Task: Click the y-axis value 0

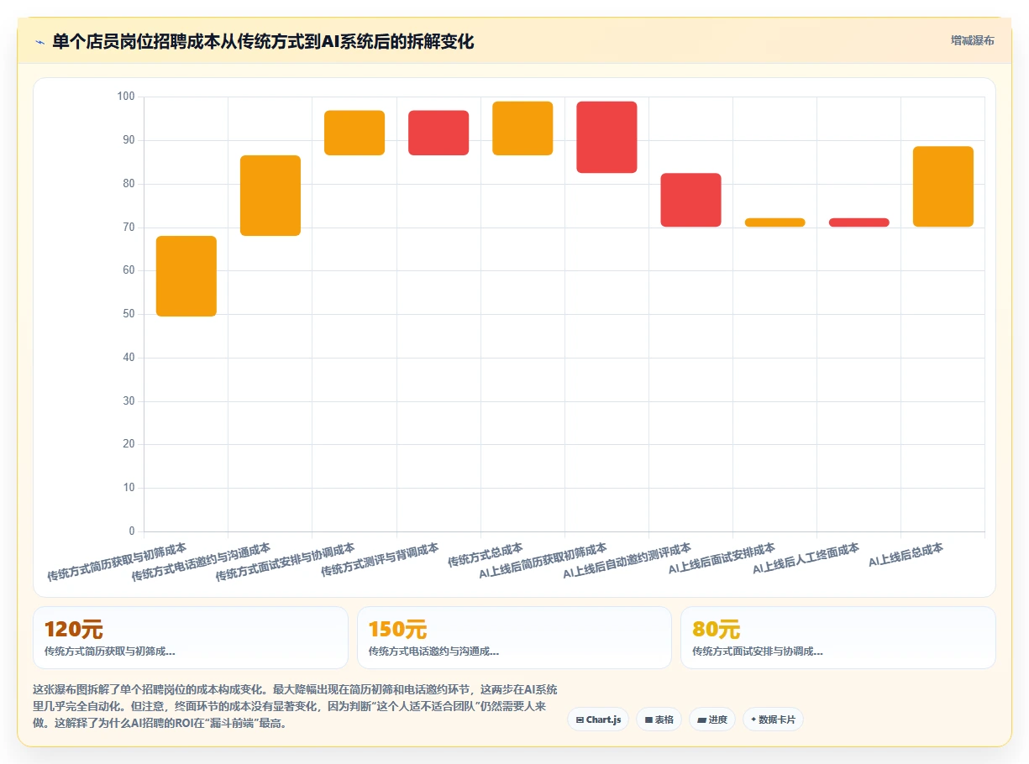Action: [x=132, y=531]
